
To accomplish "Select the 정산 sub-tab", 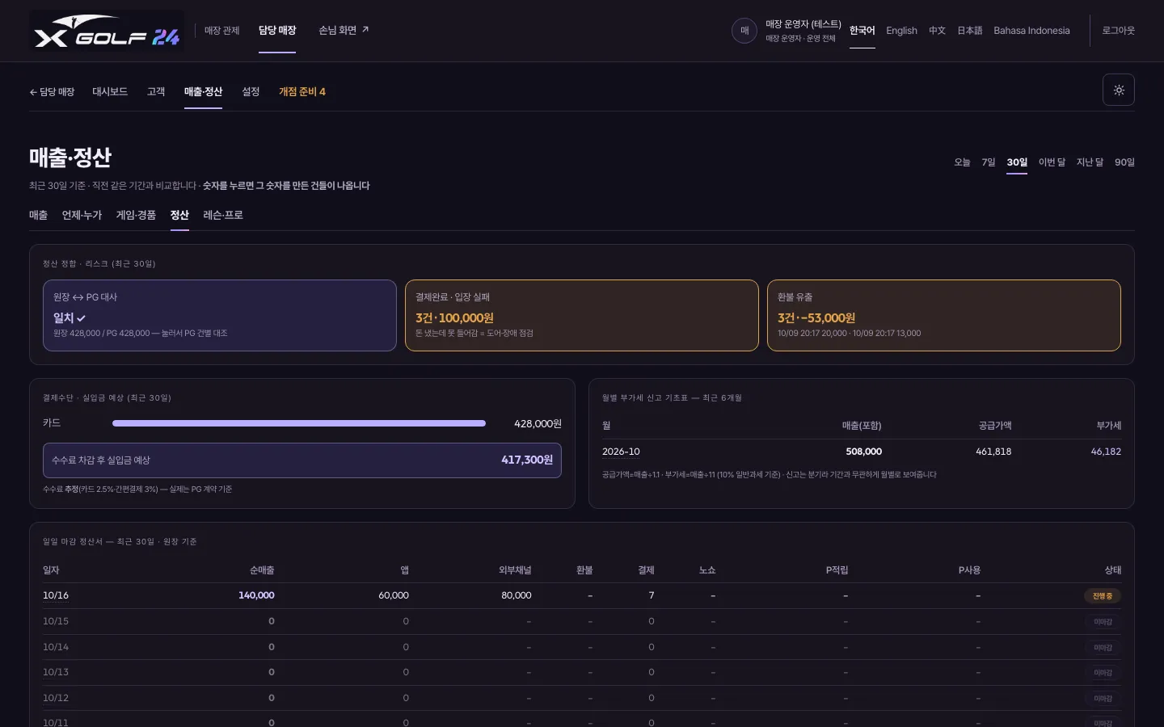I will (179, 215).
